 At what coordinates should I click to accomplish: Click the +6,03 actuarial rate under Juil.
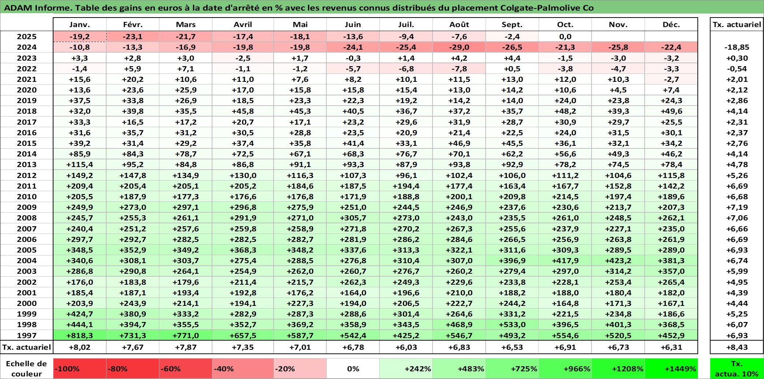click(406, 347)
